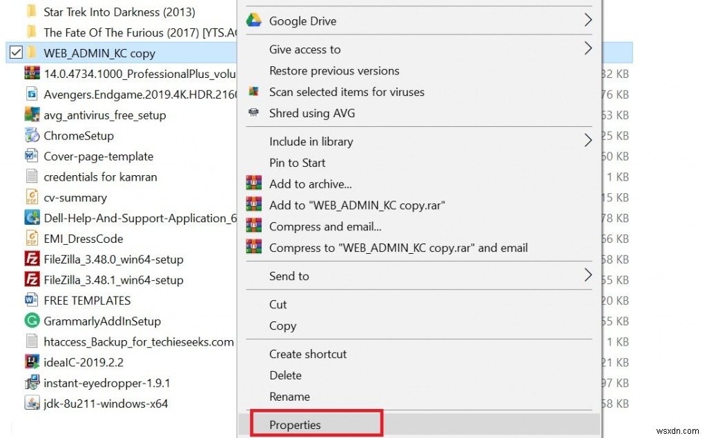Image resolution: width=707 pixels, height=438 pixels.
Task: Select Rename from the context menu
Action: 289,397
